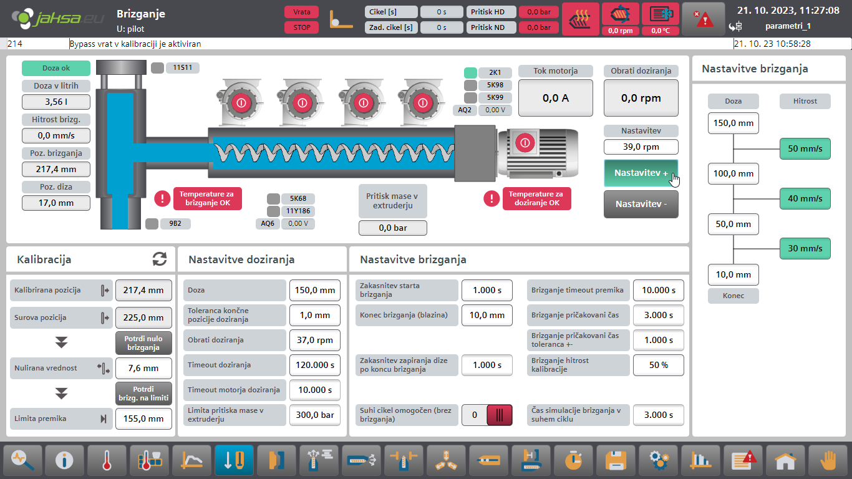Open the single thermometer temperature page
The height and width of the screenshot is (479, 852).
click(x=107, y=461)
